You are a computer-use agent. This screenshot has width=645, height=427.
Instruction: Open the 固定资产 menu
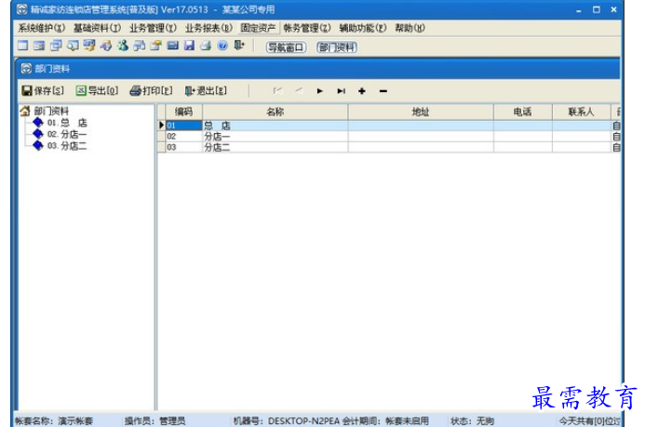click(259, 28)
